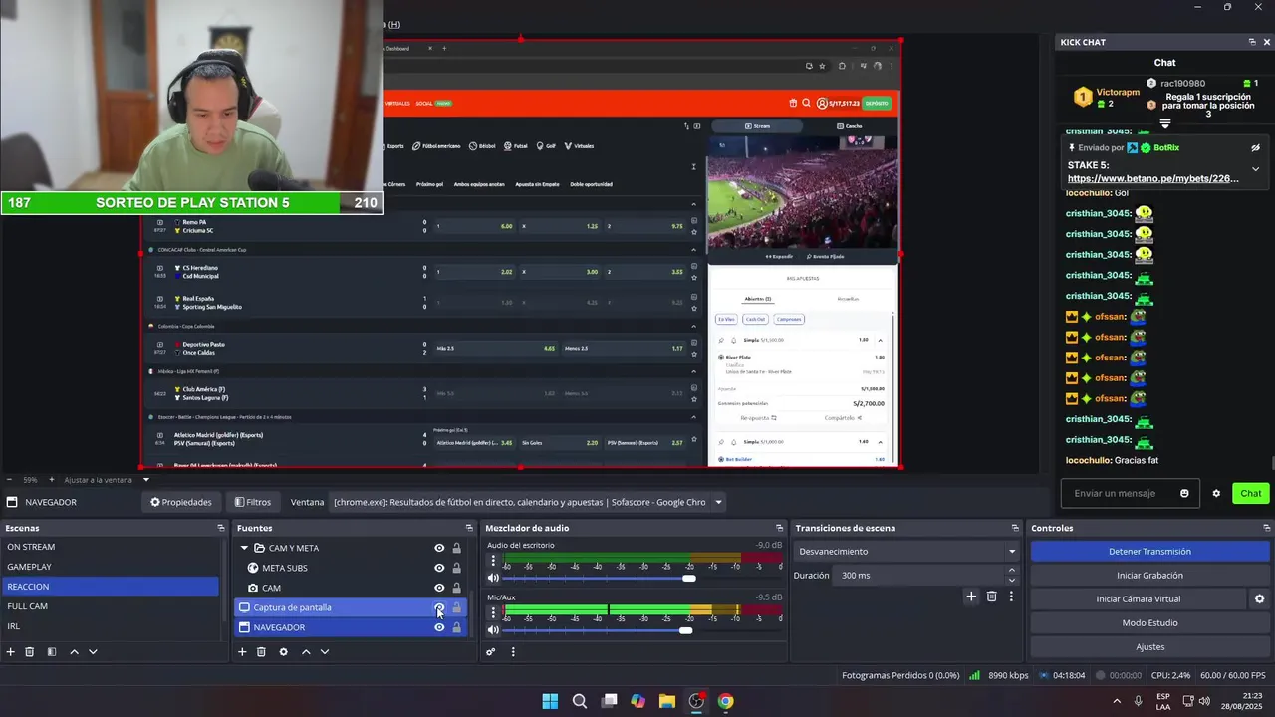Collapse the CAM Y META group
Viewport: 1275px width, 717px height.
click(244, 548)
